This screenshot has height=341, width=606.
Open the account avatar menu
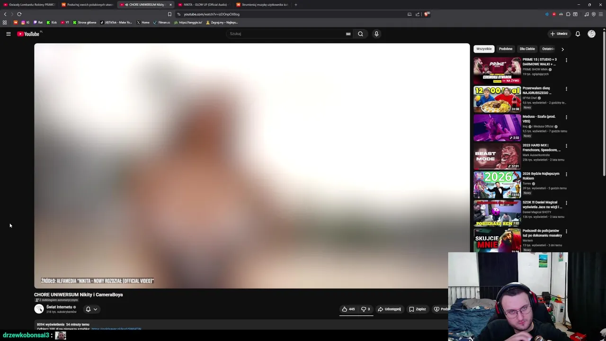[x=591, y=34]
